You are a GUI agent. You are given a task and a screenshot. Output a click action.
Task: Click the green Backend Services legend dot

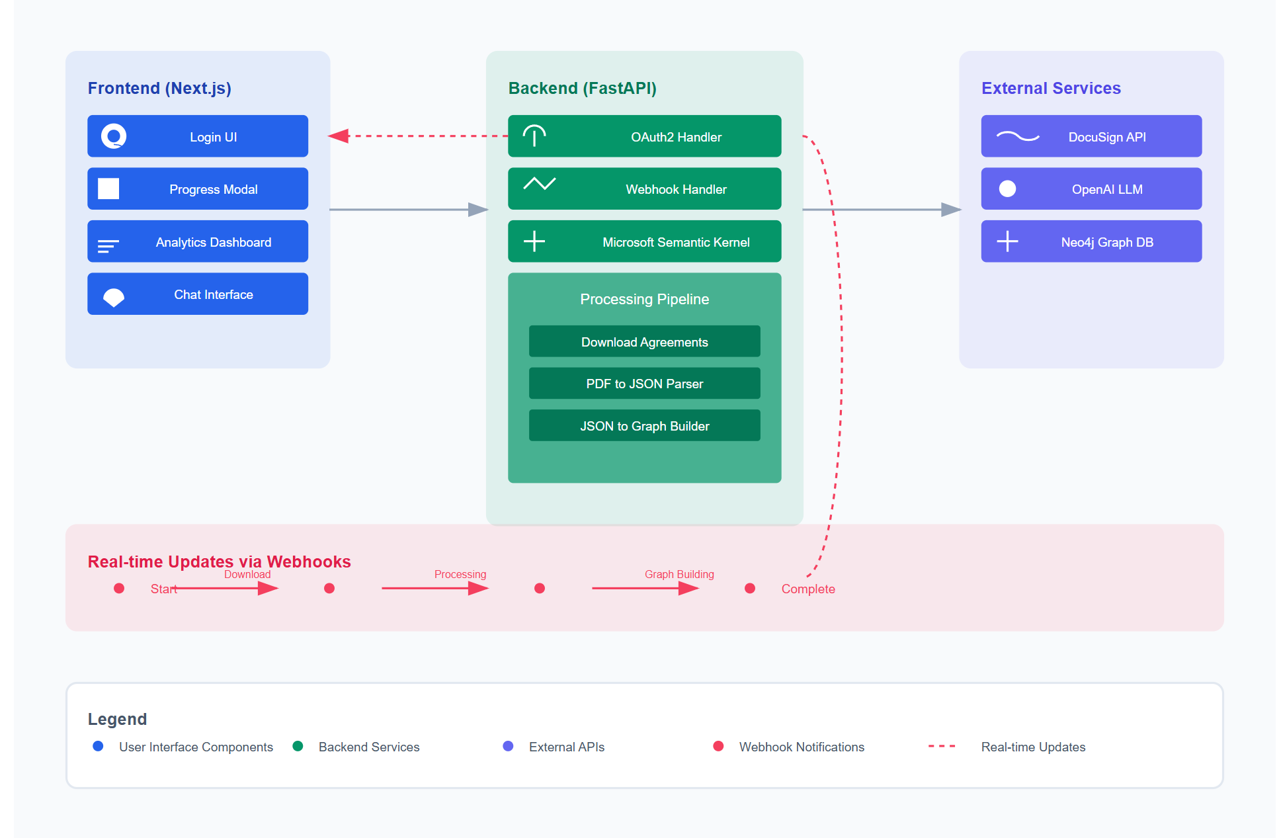(x=298, y=746)
